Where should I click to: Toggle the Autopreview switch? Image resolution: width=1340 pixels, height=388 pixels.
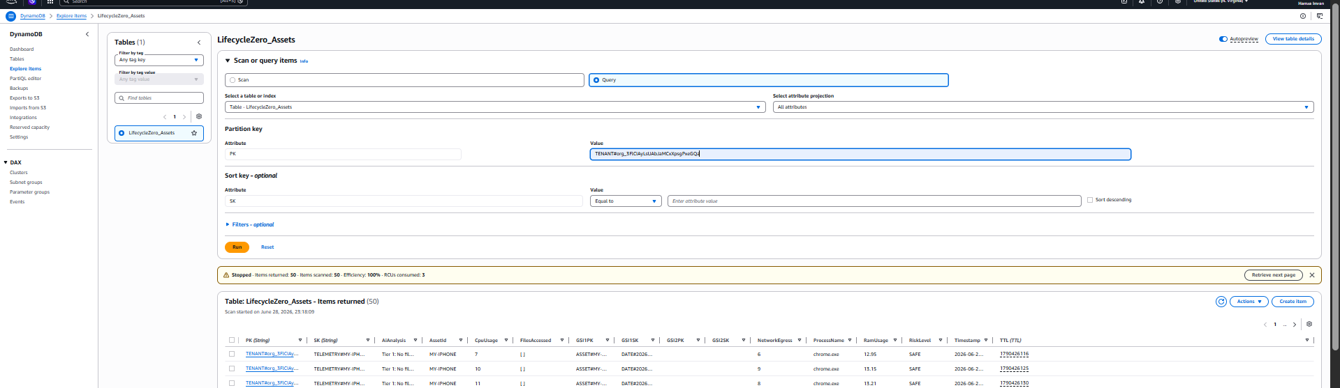click(x=1223, y=39)
